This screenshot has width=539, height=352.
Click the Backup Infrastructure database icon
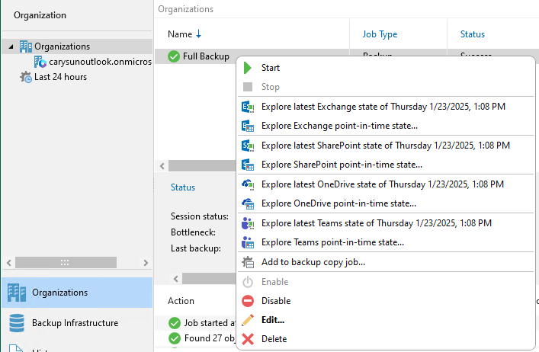[16, 323]
